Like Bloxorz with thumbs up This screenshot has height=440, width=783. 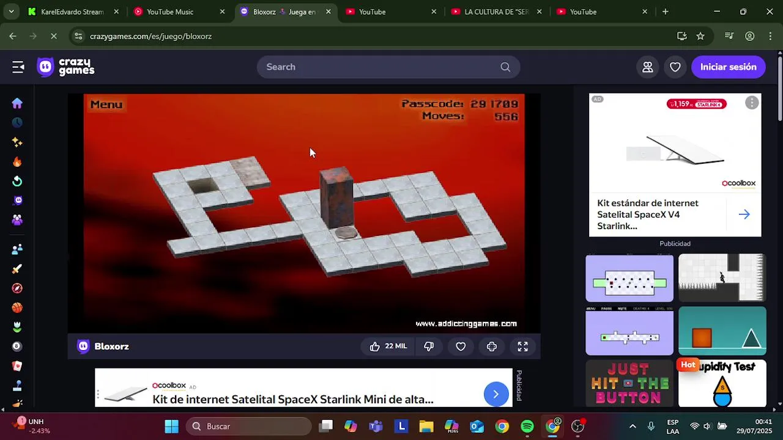pyautogui.click(x=388, y=346)
